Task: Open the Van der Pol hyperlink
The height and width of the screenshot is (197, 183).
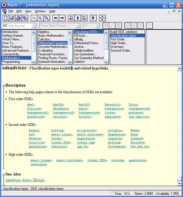Action: 140,146
